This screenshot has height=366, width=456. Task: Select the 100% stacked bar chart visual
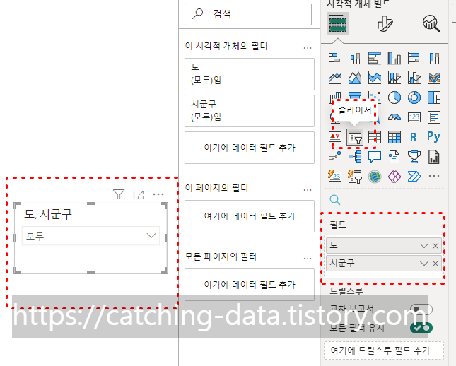point(414,58)
